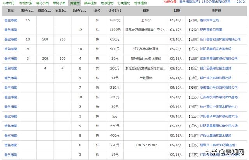The height and width of the screenshot is (160, 249).
Task: Open the 棕榈植物 tab
Action: coord(140,3)
